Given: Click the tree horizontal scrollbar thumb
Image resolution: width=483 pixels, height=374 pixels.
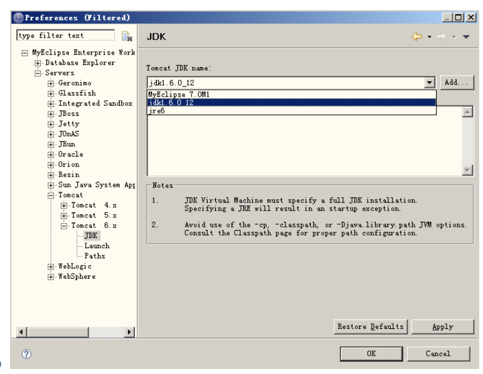Looking at the screenshot, I should [x=58, y=332].
